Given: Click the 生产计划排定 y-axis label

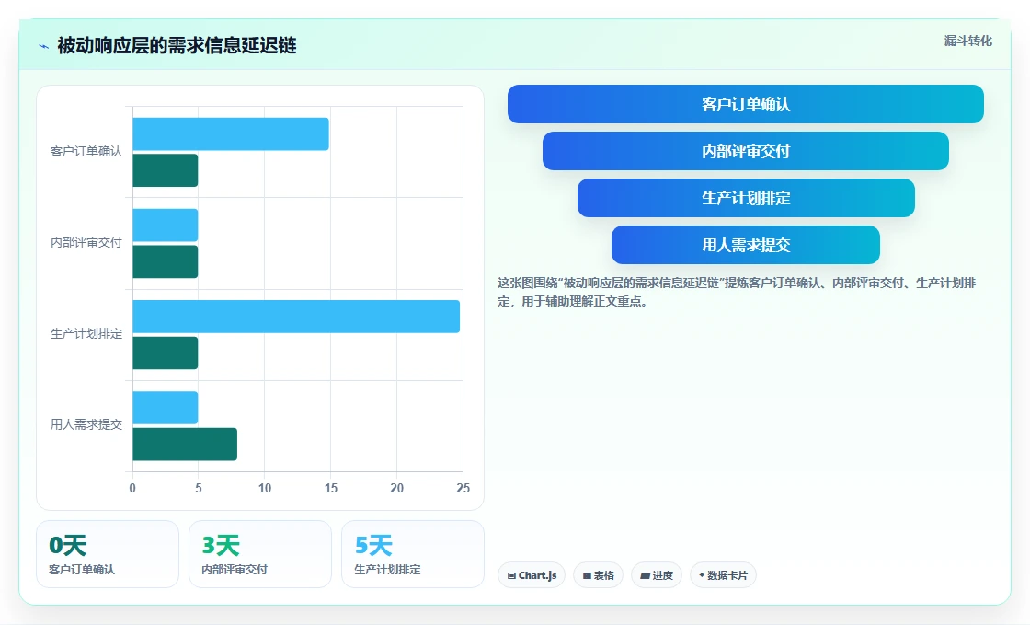Looking at the screenshot, I should [86, 334].
